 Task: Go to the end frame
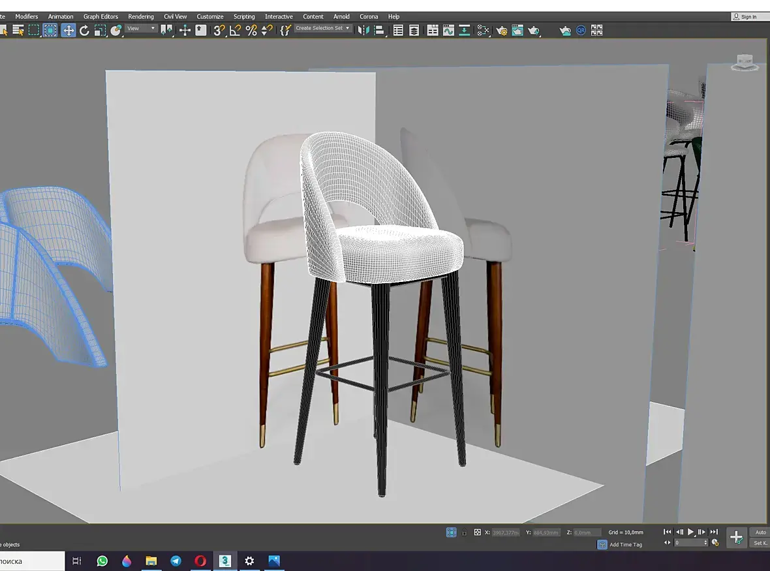pyautogui.click(x=714, y=532)
